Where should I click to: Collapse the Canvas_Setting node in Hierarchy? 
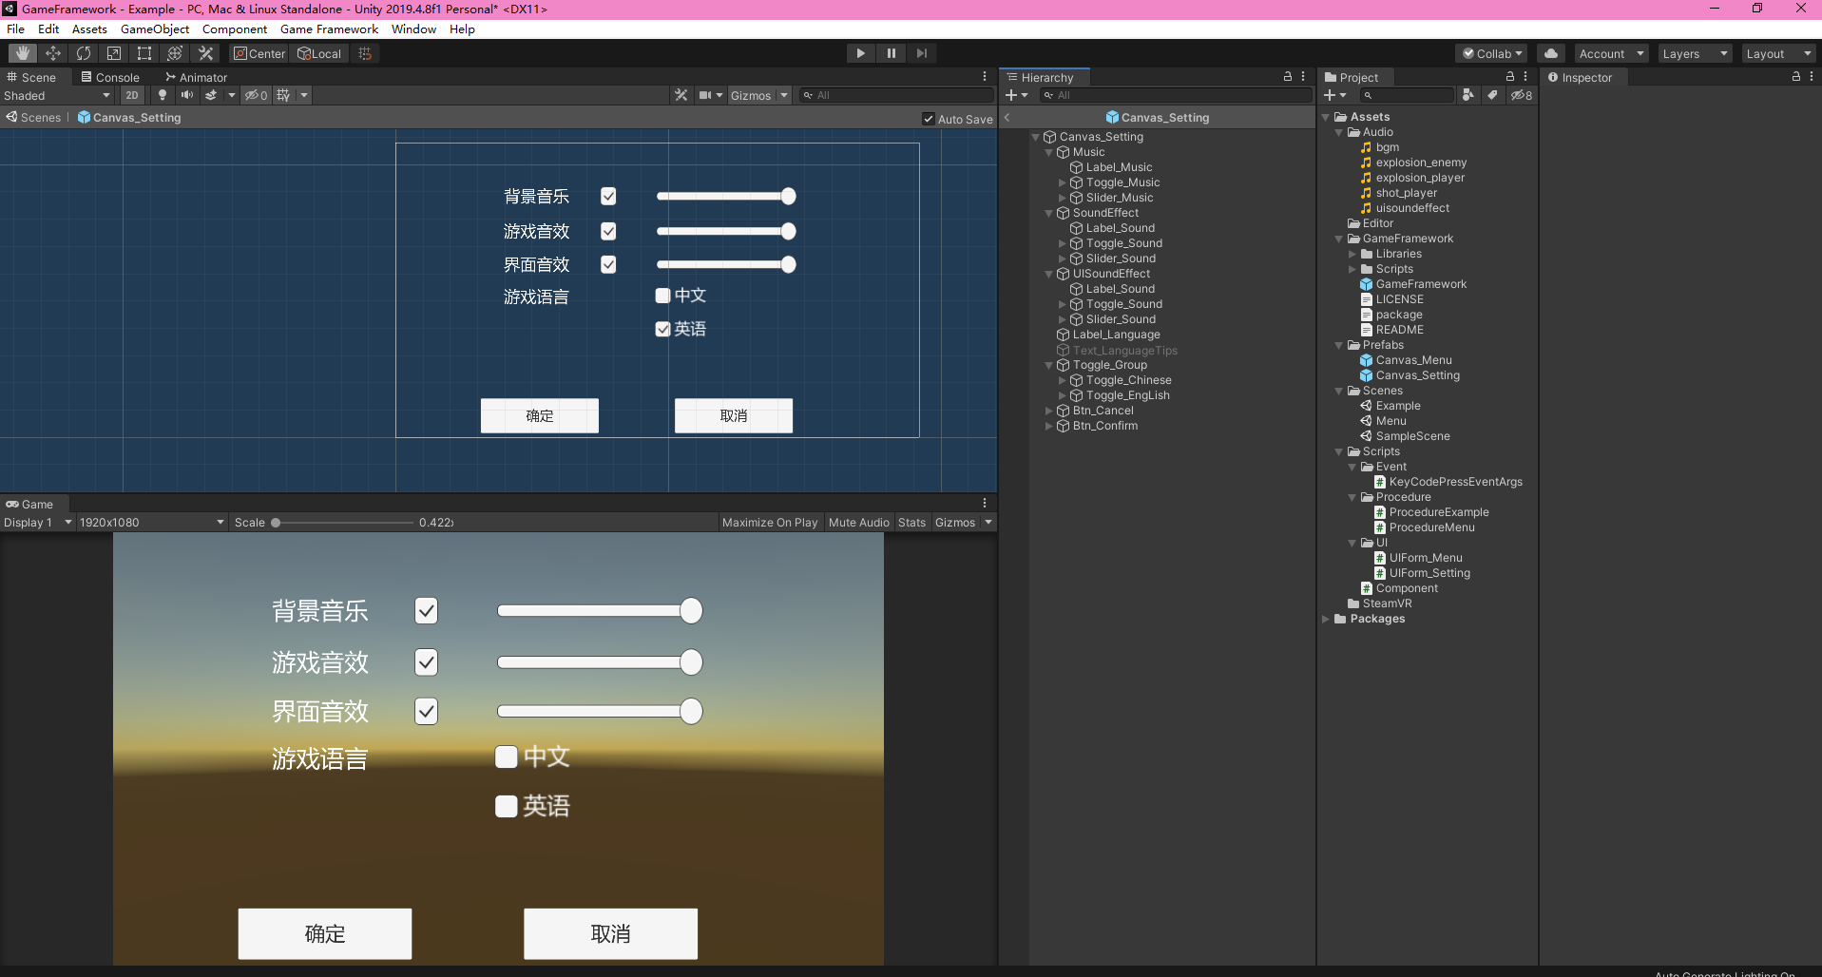point(1036,136)
